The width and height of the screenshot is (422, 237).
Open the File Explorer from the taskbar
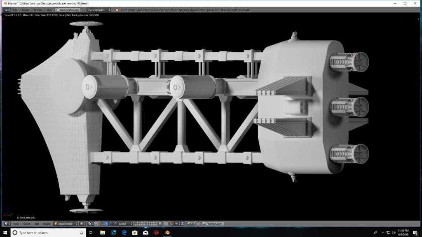coord(103,232)
